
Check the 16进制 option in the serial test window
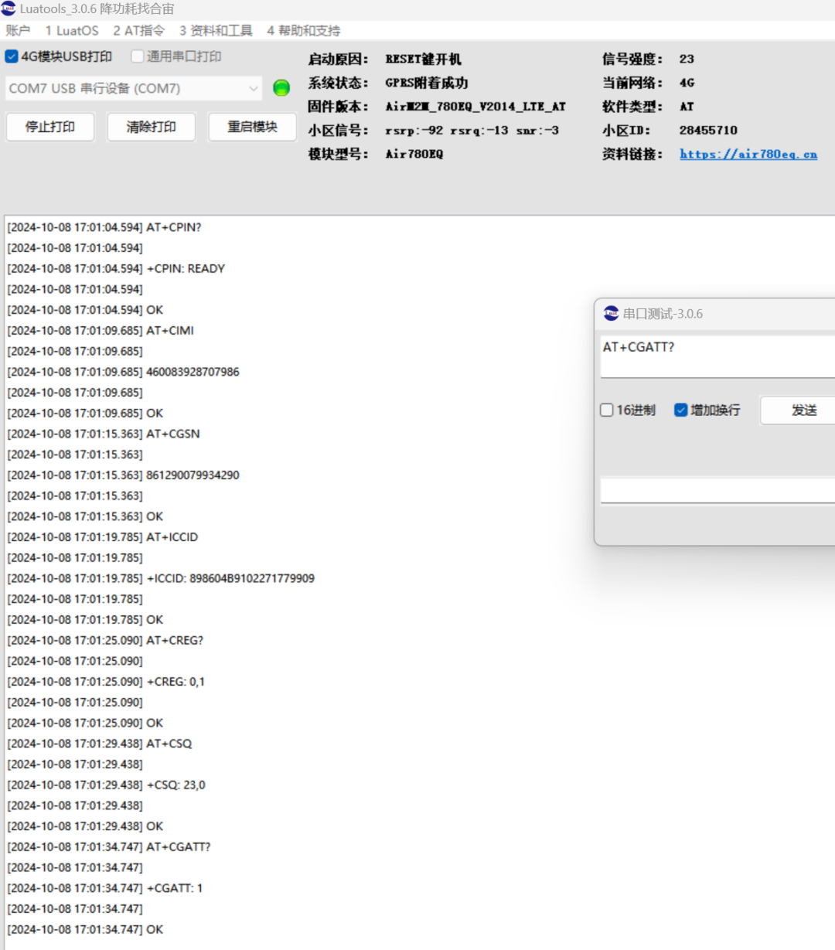click(606, 410)
